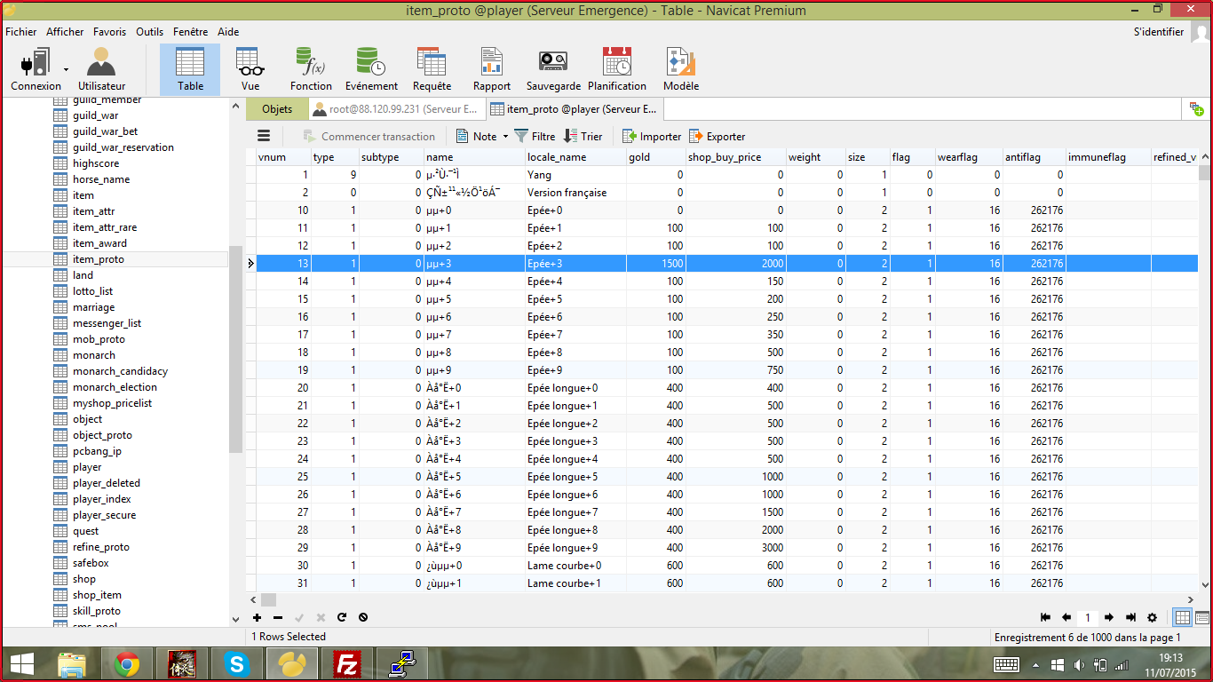Image resolution: width=1213 pixels, height=682 pixels.
Task: Refresh the table with the reload icon
Action: (x=342, y=617)
